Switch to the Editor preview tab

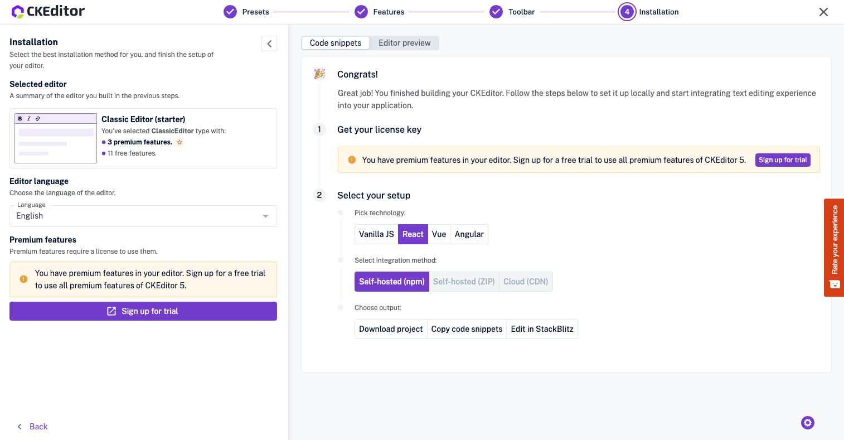pyautogui.click(x=404, y=43)
